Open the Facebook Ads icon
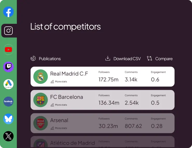This screenshot has height=148, width=192. [8, 102]
